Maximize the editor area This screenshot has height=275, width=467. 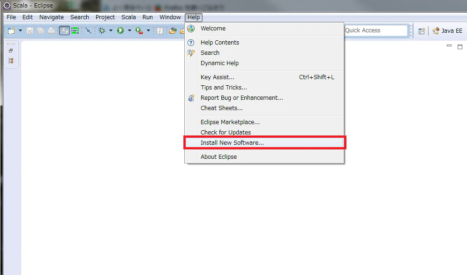click(x=460, y=47)
